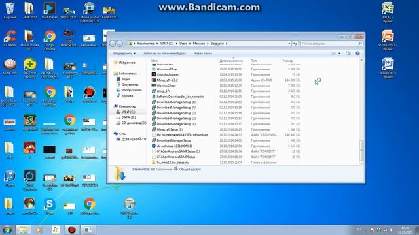Screen dimensions: 419x235
Task: Switch to Bandicam taskbar button
Action: click(71, 230)
